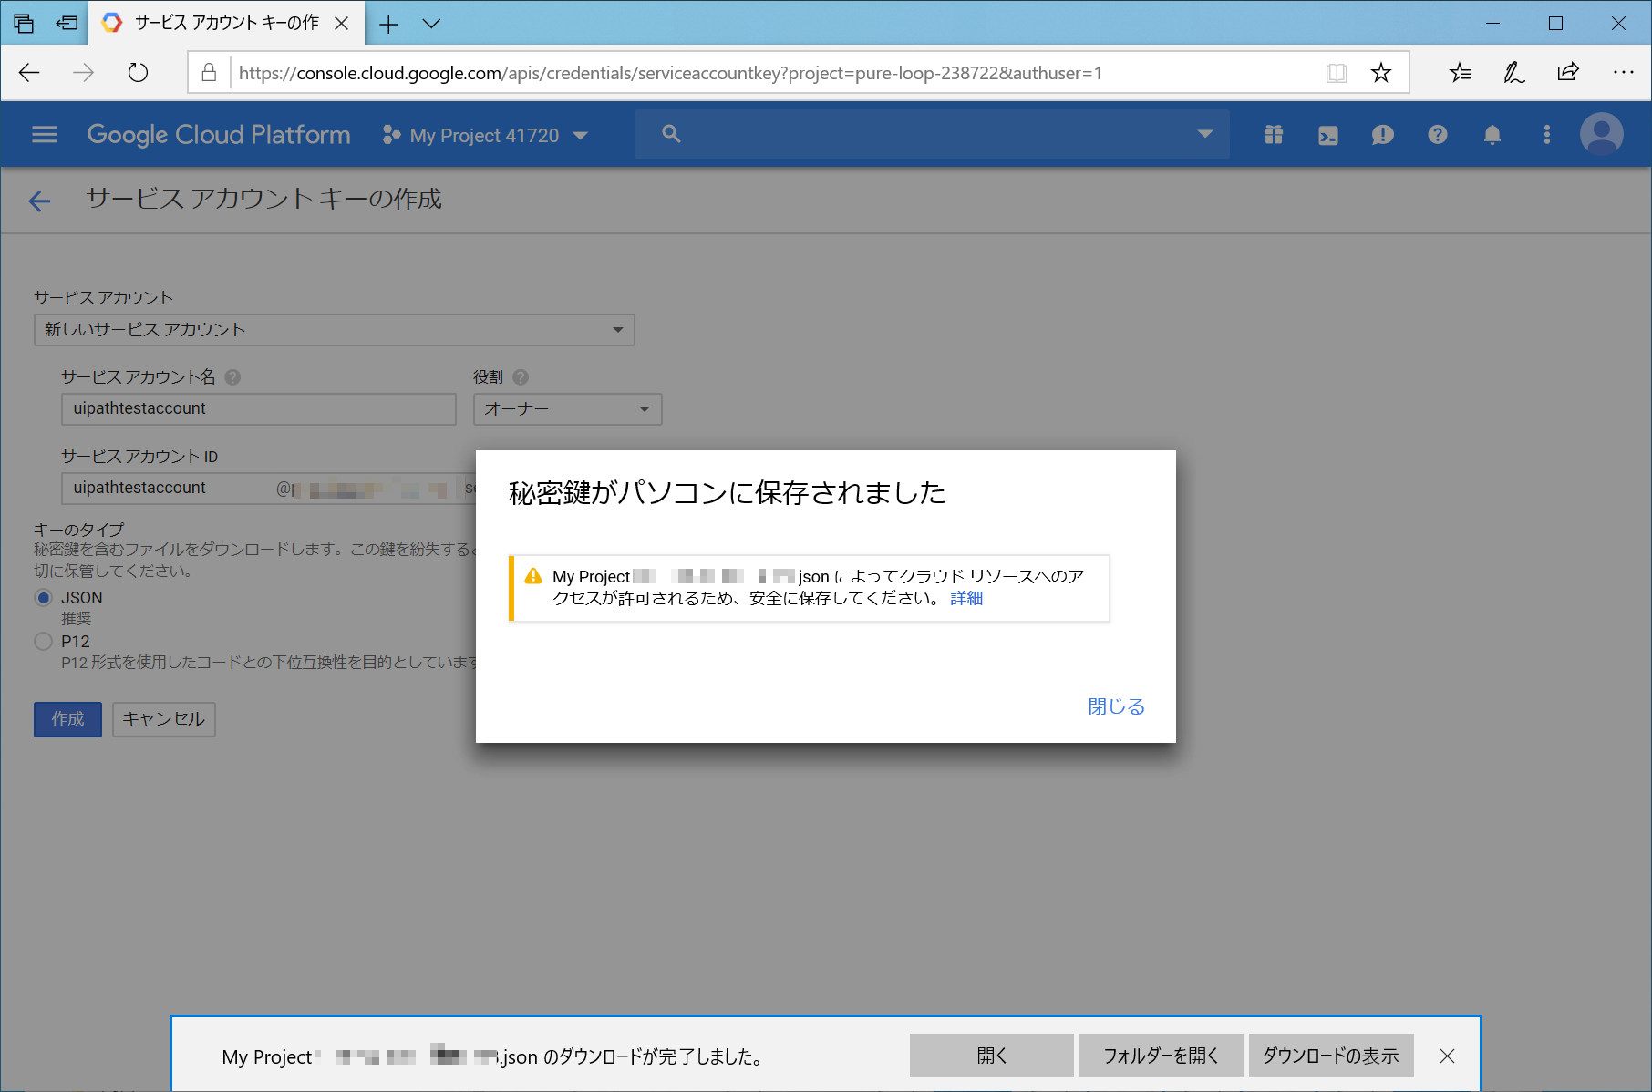Activate the Cloud Shell icon
1652x1092 pixels.
tap(1327, 134)
